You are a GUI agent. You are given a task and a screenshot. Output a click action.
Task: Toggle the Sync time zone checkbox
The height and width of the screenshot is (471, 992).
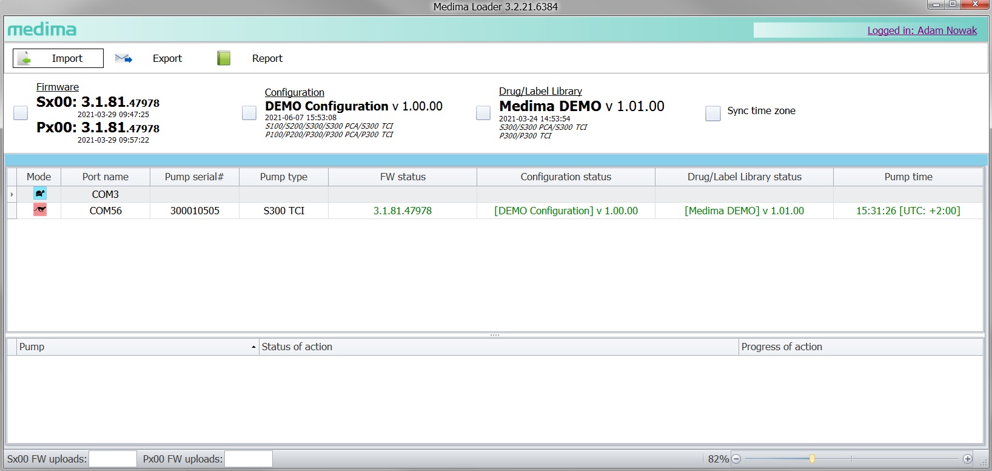[713, 113]
